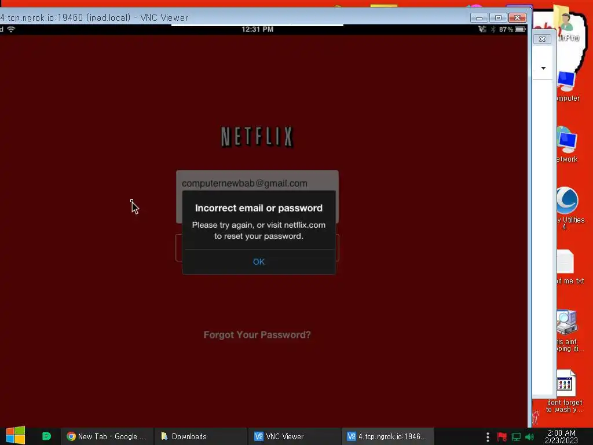Open the 'dont forget to wash y...' desktop file

[565, 392]
